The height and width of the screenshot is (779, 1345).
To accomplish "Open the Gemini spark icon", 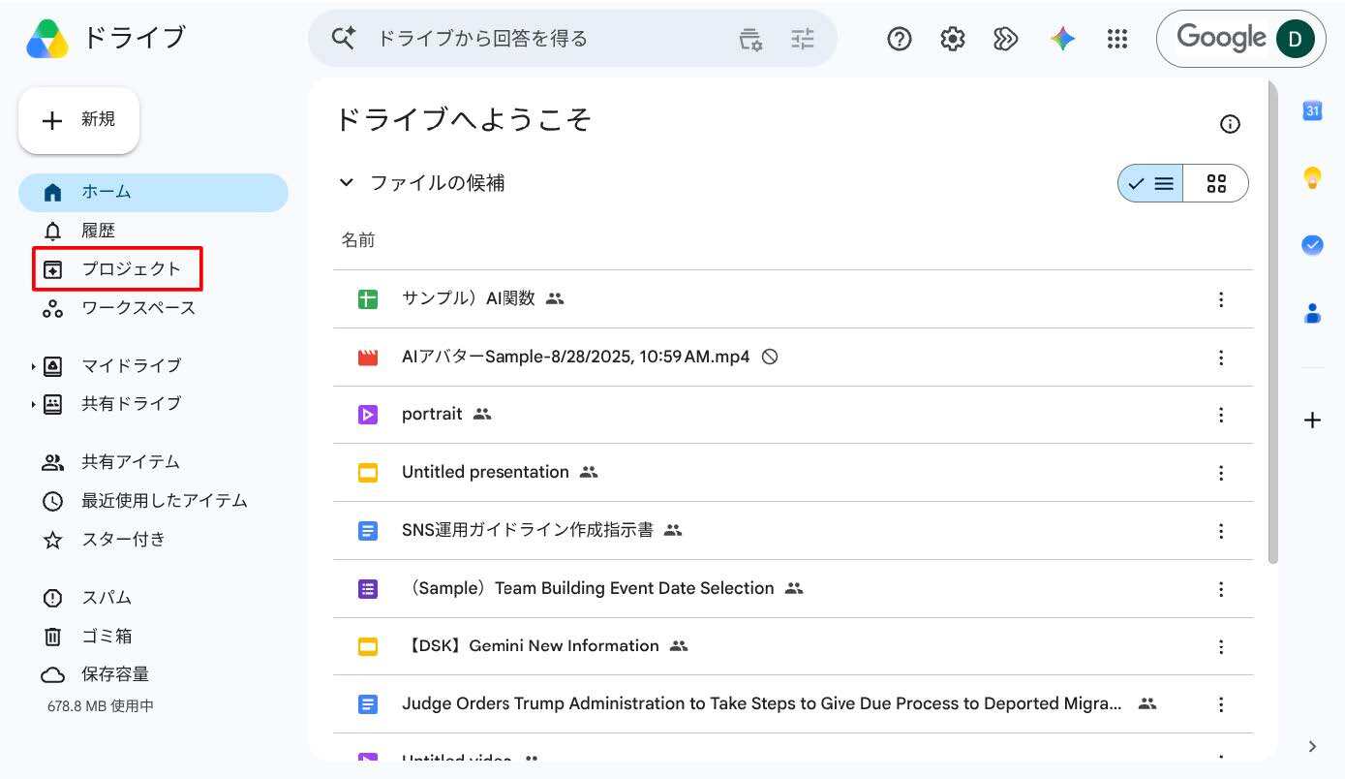I will pos(1063,39).
